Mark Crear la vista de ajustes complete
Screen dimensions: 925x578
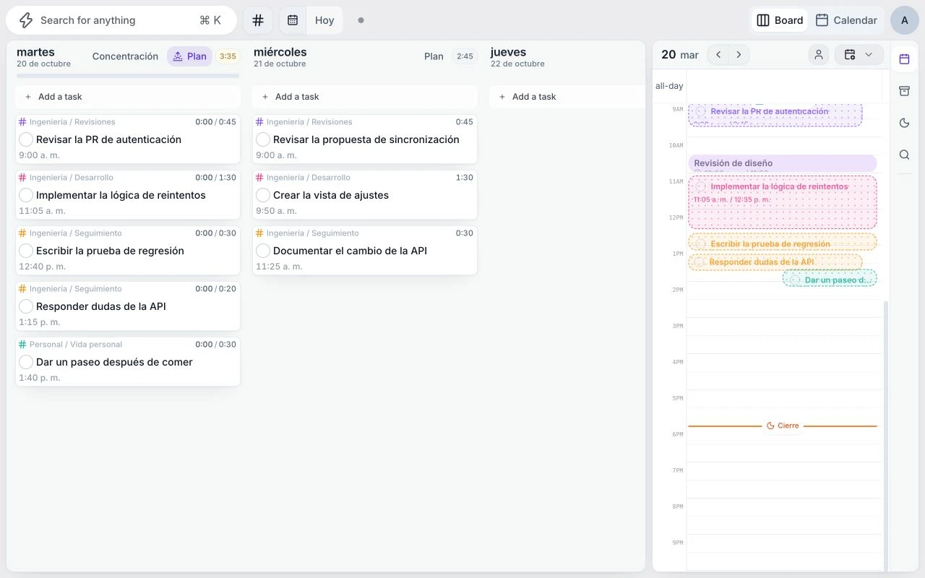(263, 195)
